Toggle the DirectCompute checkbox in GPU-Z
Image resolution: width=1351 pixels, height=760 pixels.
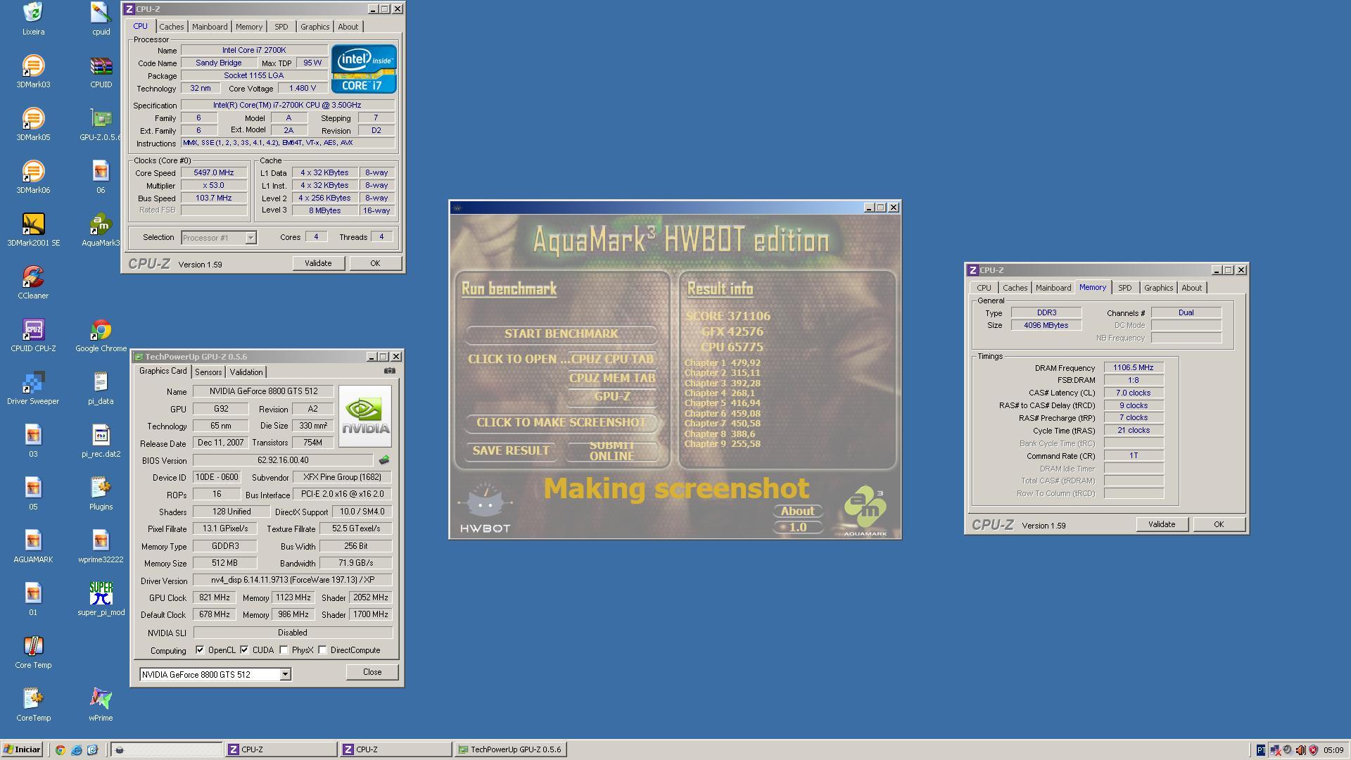coord(322,650)
